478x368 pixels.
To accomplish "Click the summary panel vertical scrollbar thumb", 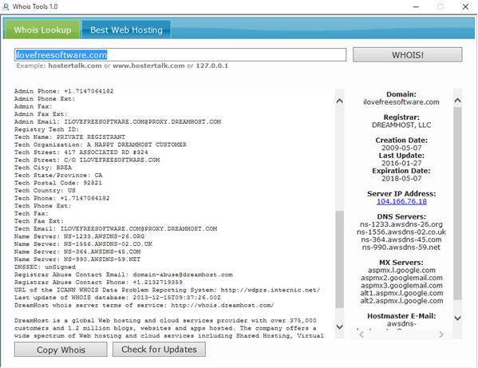I will pyautogui.click(x=457, y=204).
